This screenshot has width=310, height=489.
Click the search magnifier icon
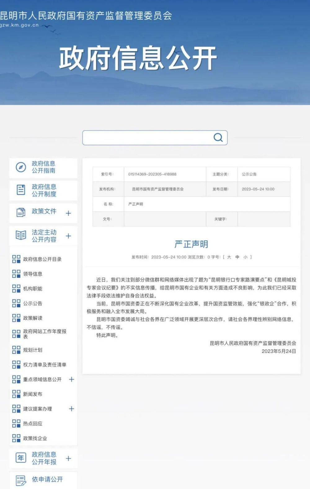tap(218, 138)
